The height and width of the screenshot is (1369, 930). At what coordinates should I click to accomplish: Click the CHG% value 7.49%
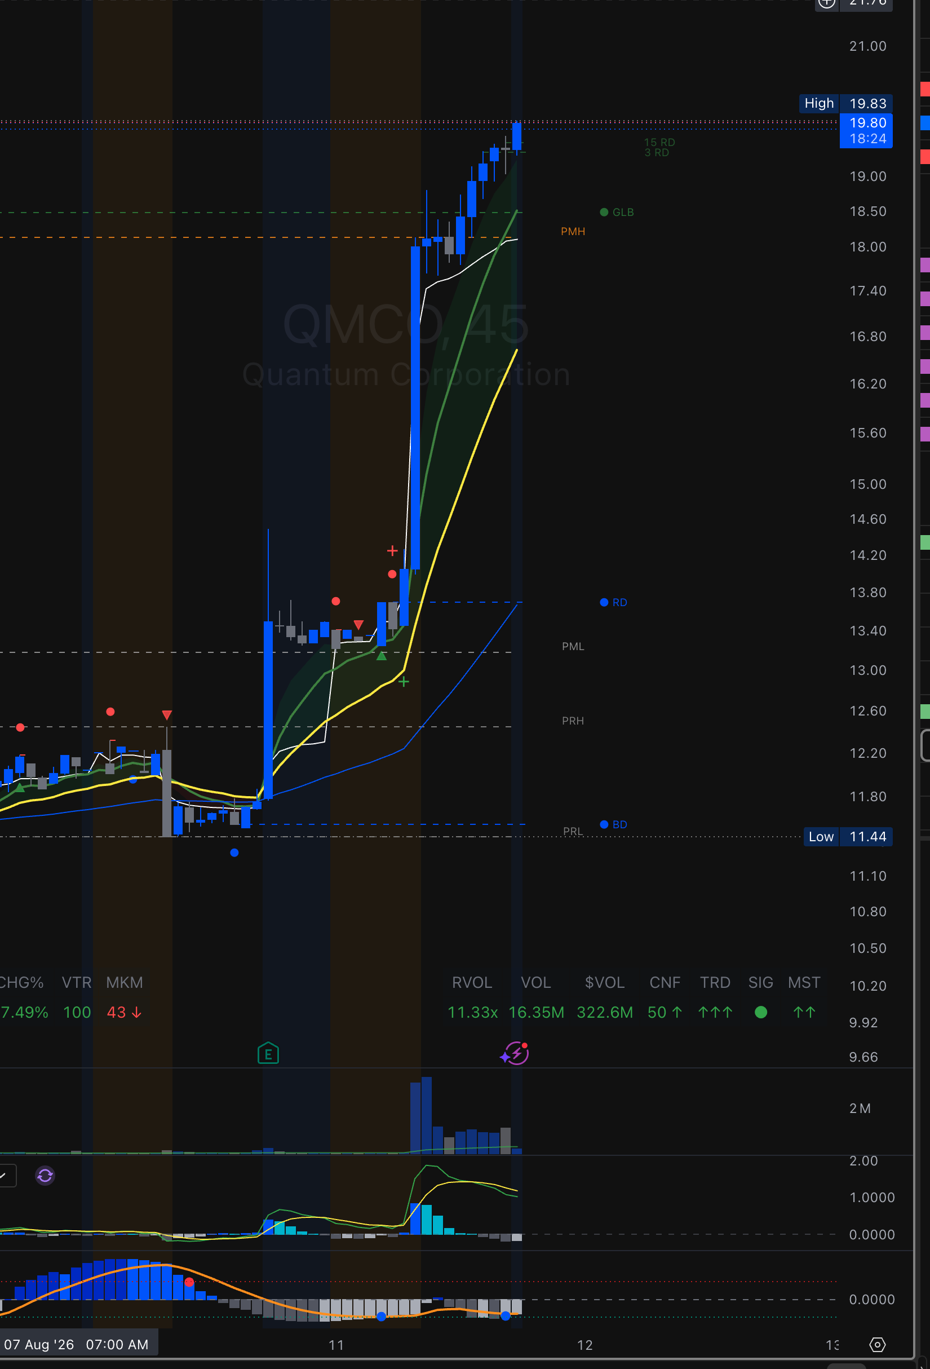click(x=24, y=1012)
